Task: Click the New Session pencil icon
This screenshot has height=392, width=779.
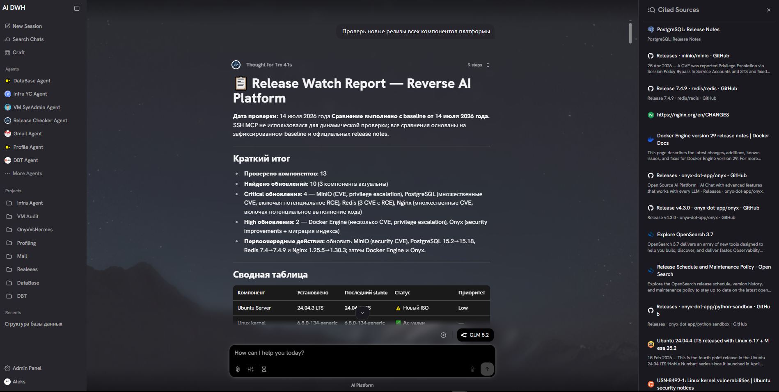Action: (7, 26)
